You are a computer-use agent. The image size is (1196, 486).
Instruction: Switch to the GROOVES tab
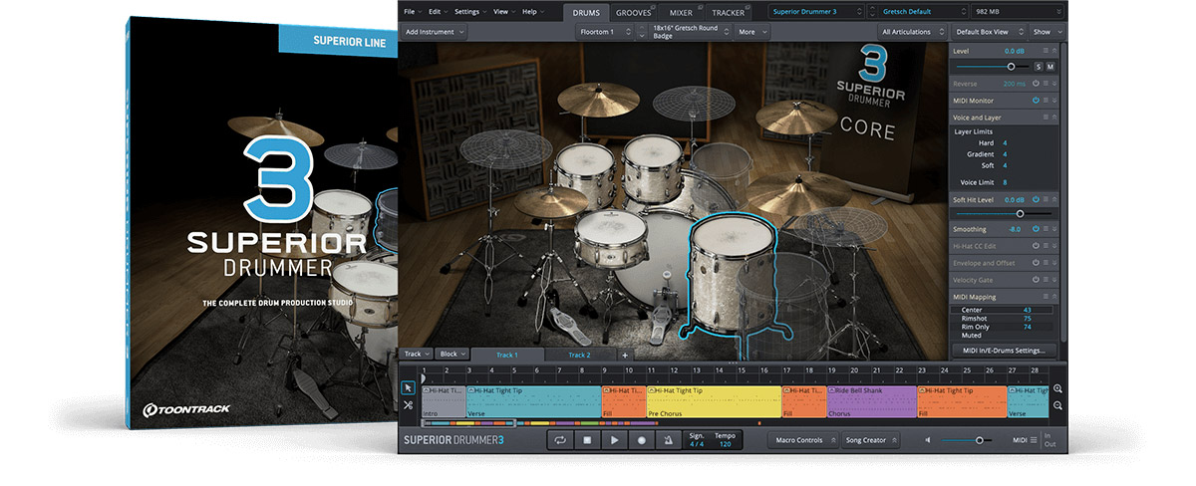(x=633, y=12)
